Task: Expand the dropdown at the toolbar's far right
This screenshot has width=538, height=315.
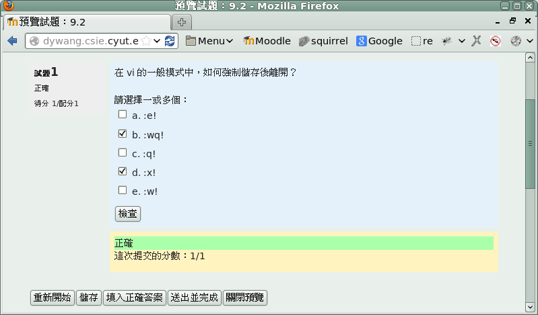Action: pyautogui.click(x=530, y=41)
